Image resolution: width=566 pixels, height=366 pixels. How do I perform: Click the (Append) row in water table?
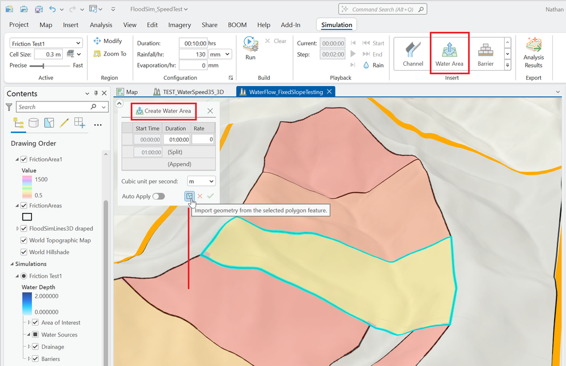179,164
